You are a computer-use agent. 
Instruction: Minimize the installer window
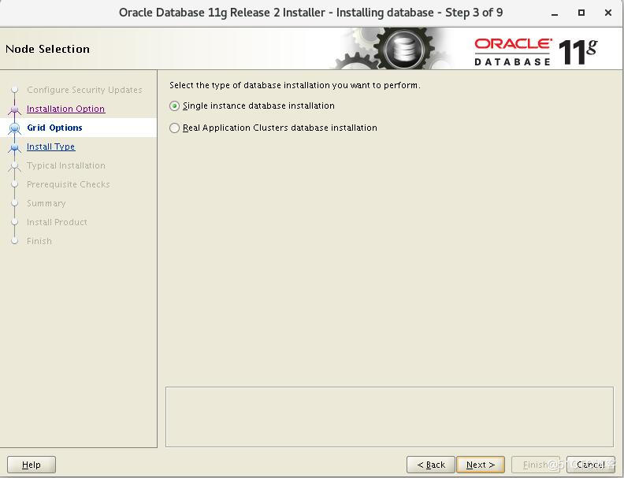click(555, 13)
